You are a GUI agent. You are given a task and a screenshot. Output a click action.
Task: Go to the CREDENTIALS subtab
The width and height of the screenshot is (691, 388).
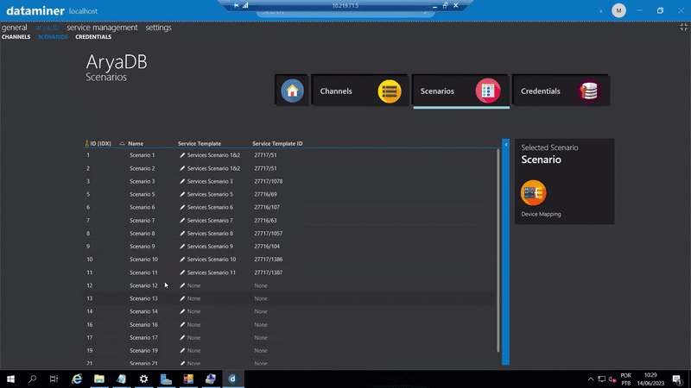pyautogui.click(x=93, y=37)
